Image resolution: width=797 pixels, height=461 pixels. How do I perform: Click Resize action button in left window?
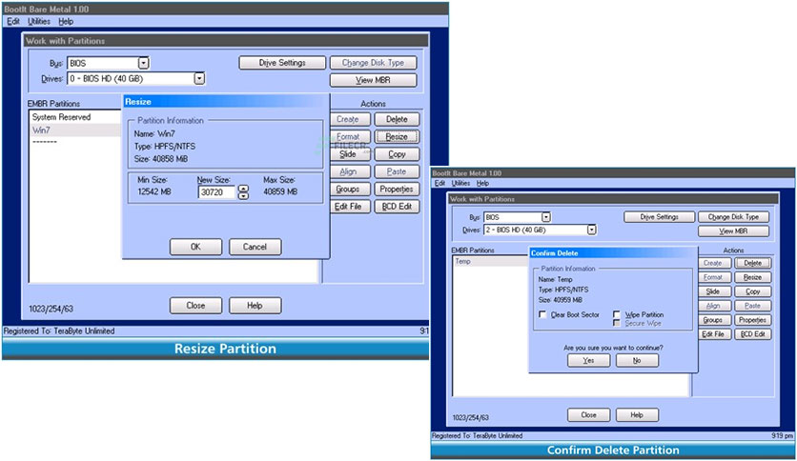(x=397, y=136)
